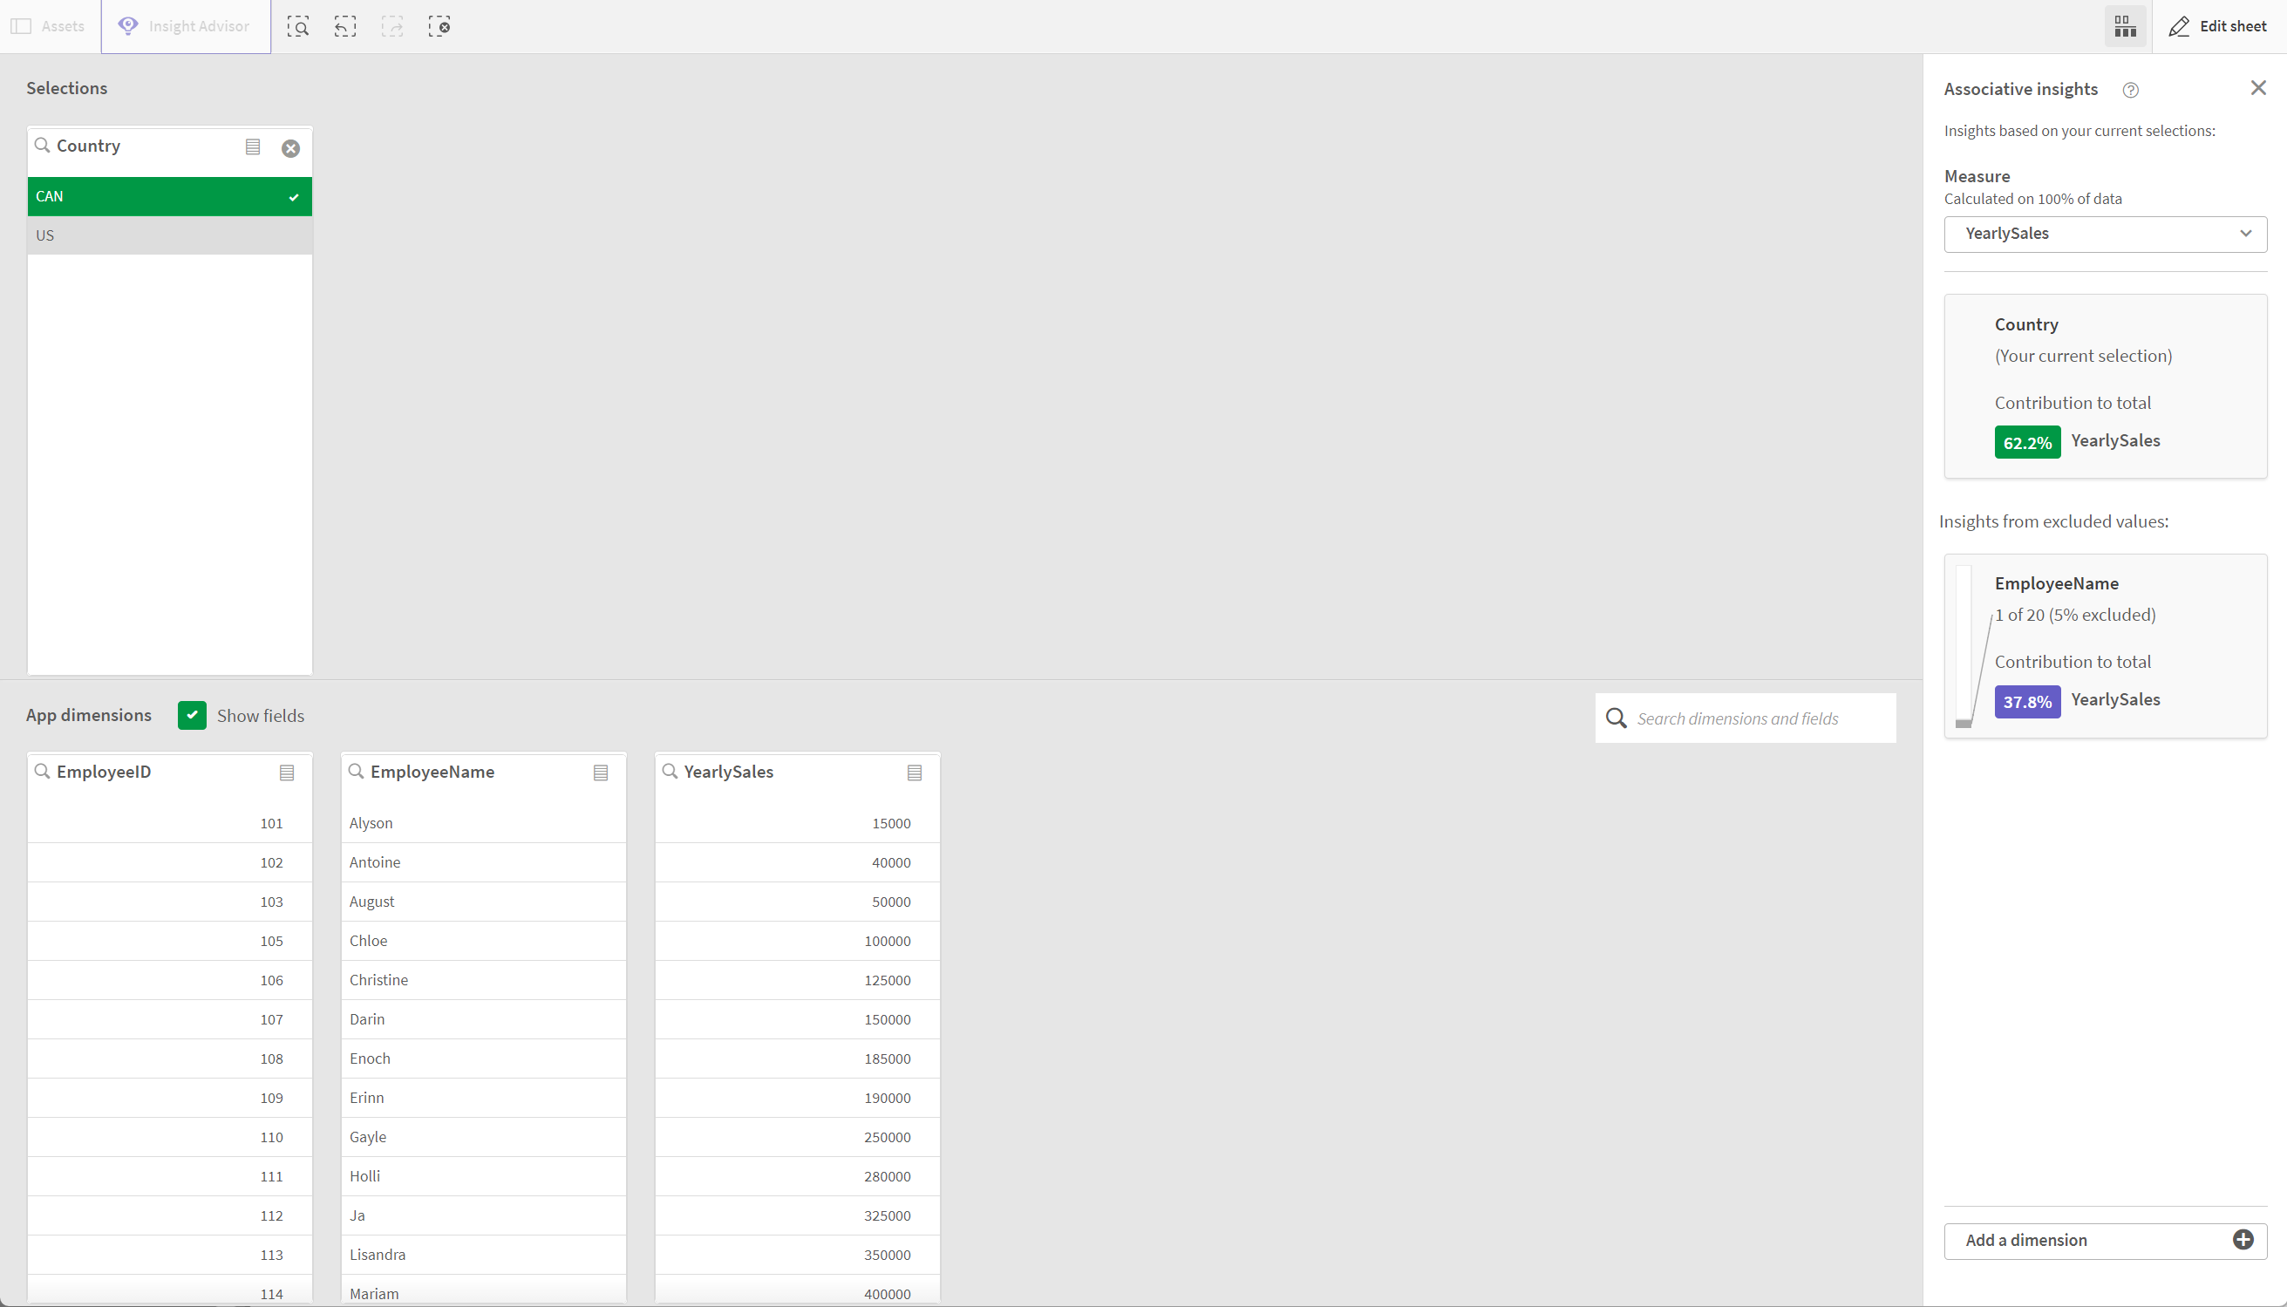Click the grid/dashboard view icon top right
The width and height of the screenshot is (2287, 1307).
pos(2125,27)
